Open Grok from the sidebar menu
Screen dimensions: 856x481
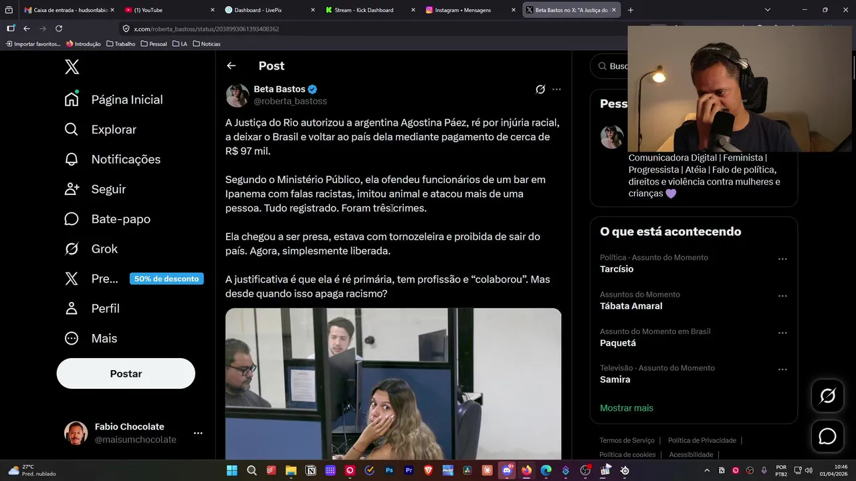coord(91,249)
